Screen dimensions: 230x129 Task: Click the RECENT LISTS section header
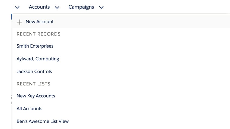tap(33, 84)
